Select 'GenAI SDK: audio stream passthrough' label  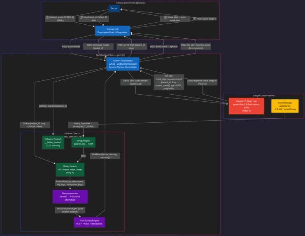pyautogui.click(x=135, y=82)
